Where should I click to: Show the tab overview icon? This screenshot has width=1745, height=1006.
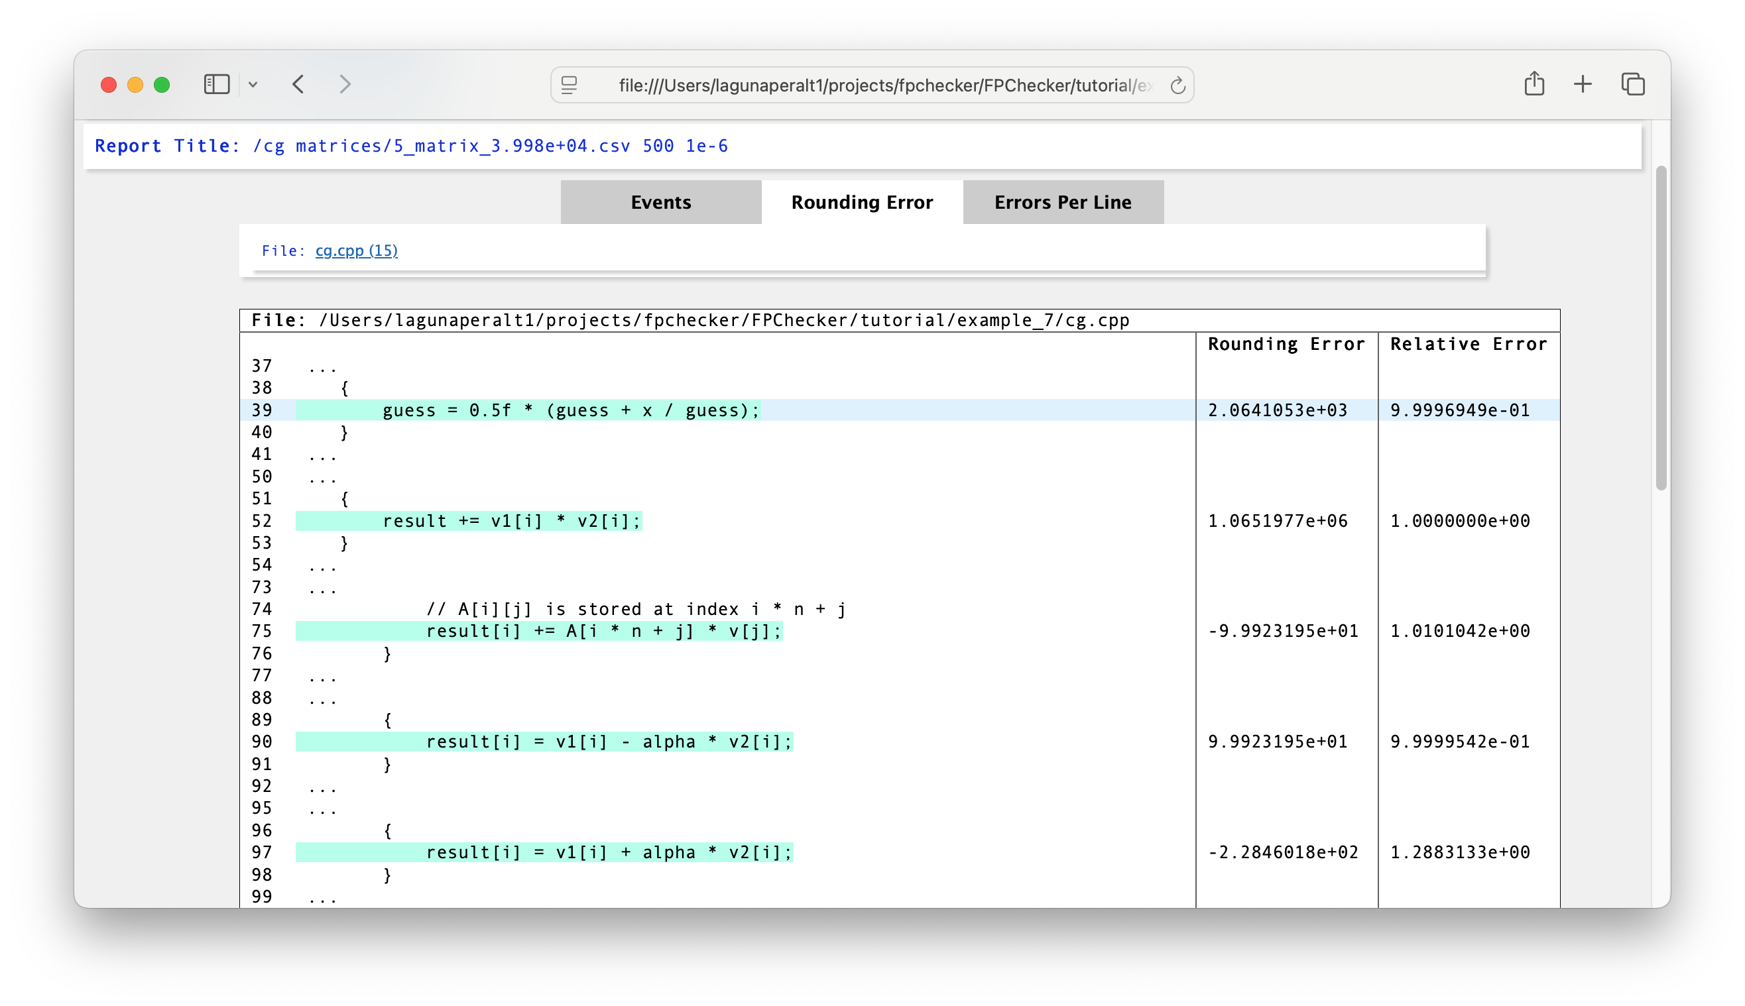click(x=1632, y=84)
